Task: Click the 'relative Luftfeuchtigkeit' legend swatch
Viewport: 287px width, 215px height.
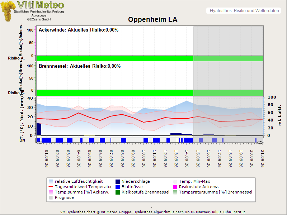Action: pos(51,181)
